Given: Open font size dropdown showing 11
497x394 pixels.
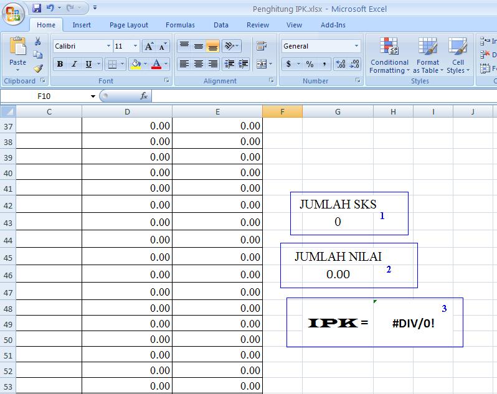Looking at the screenshot, I should pos(135,46).
